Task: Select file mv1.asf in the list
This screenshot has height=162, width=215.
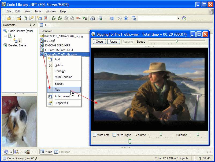Action: pos(50,41)
